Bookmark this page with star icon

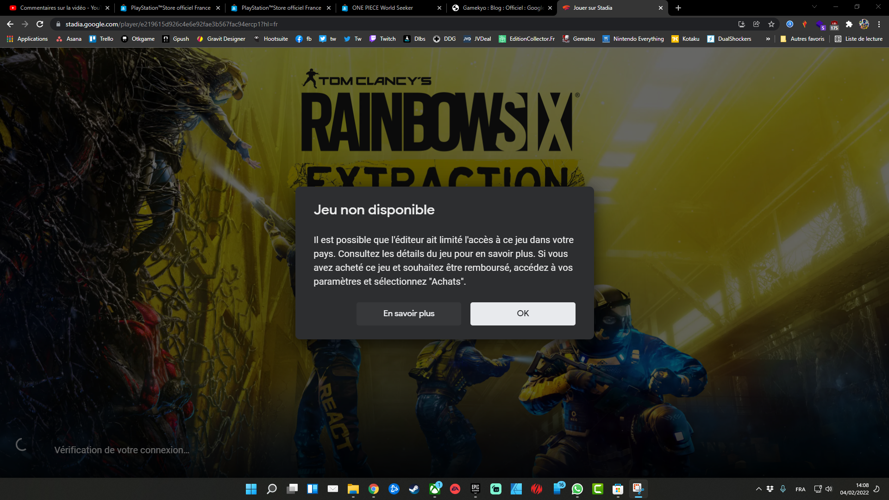771,24
